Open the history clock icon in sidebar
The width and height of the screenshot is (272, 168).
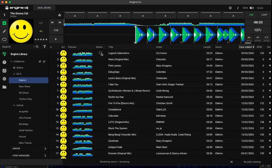pyautogui.click(x=4, y=62)
